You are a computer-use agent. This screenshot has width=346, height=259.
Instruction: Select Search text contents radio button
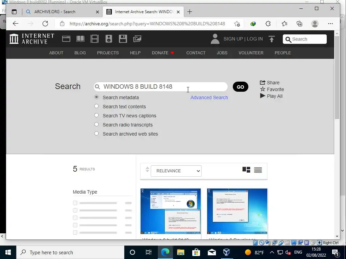[x=96, y=106]
